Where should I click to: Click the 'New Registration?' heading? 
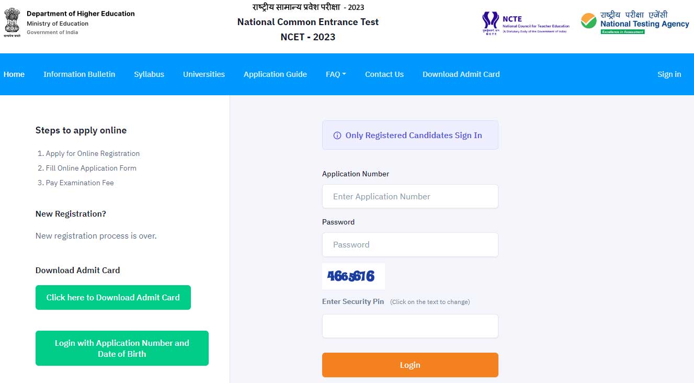point(71,213)
